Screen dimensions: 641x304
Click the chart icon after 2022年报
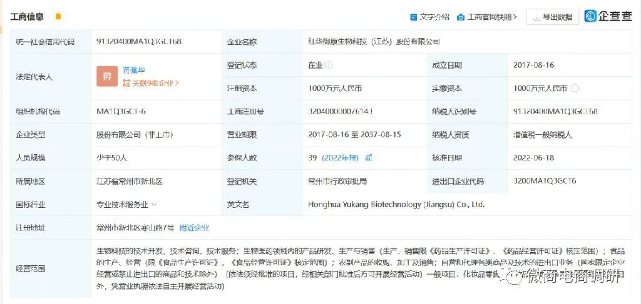pyautogui.click(x=369, y=158)
